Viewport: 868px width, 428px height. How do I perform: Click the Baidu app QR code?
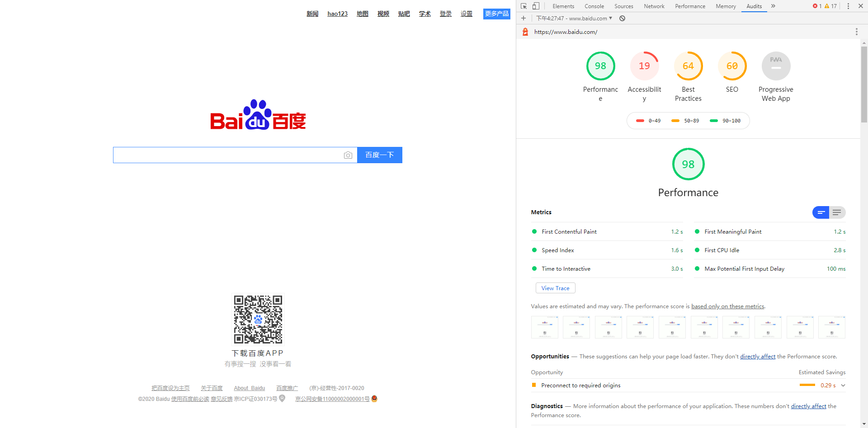258,320
